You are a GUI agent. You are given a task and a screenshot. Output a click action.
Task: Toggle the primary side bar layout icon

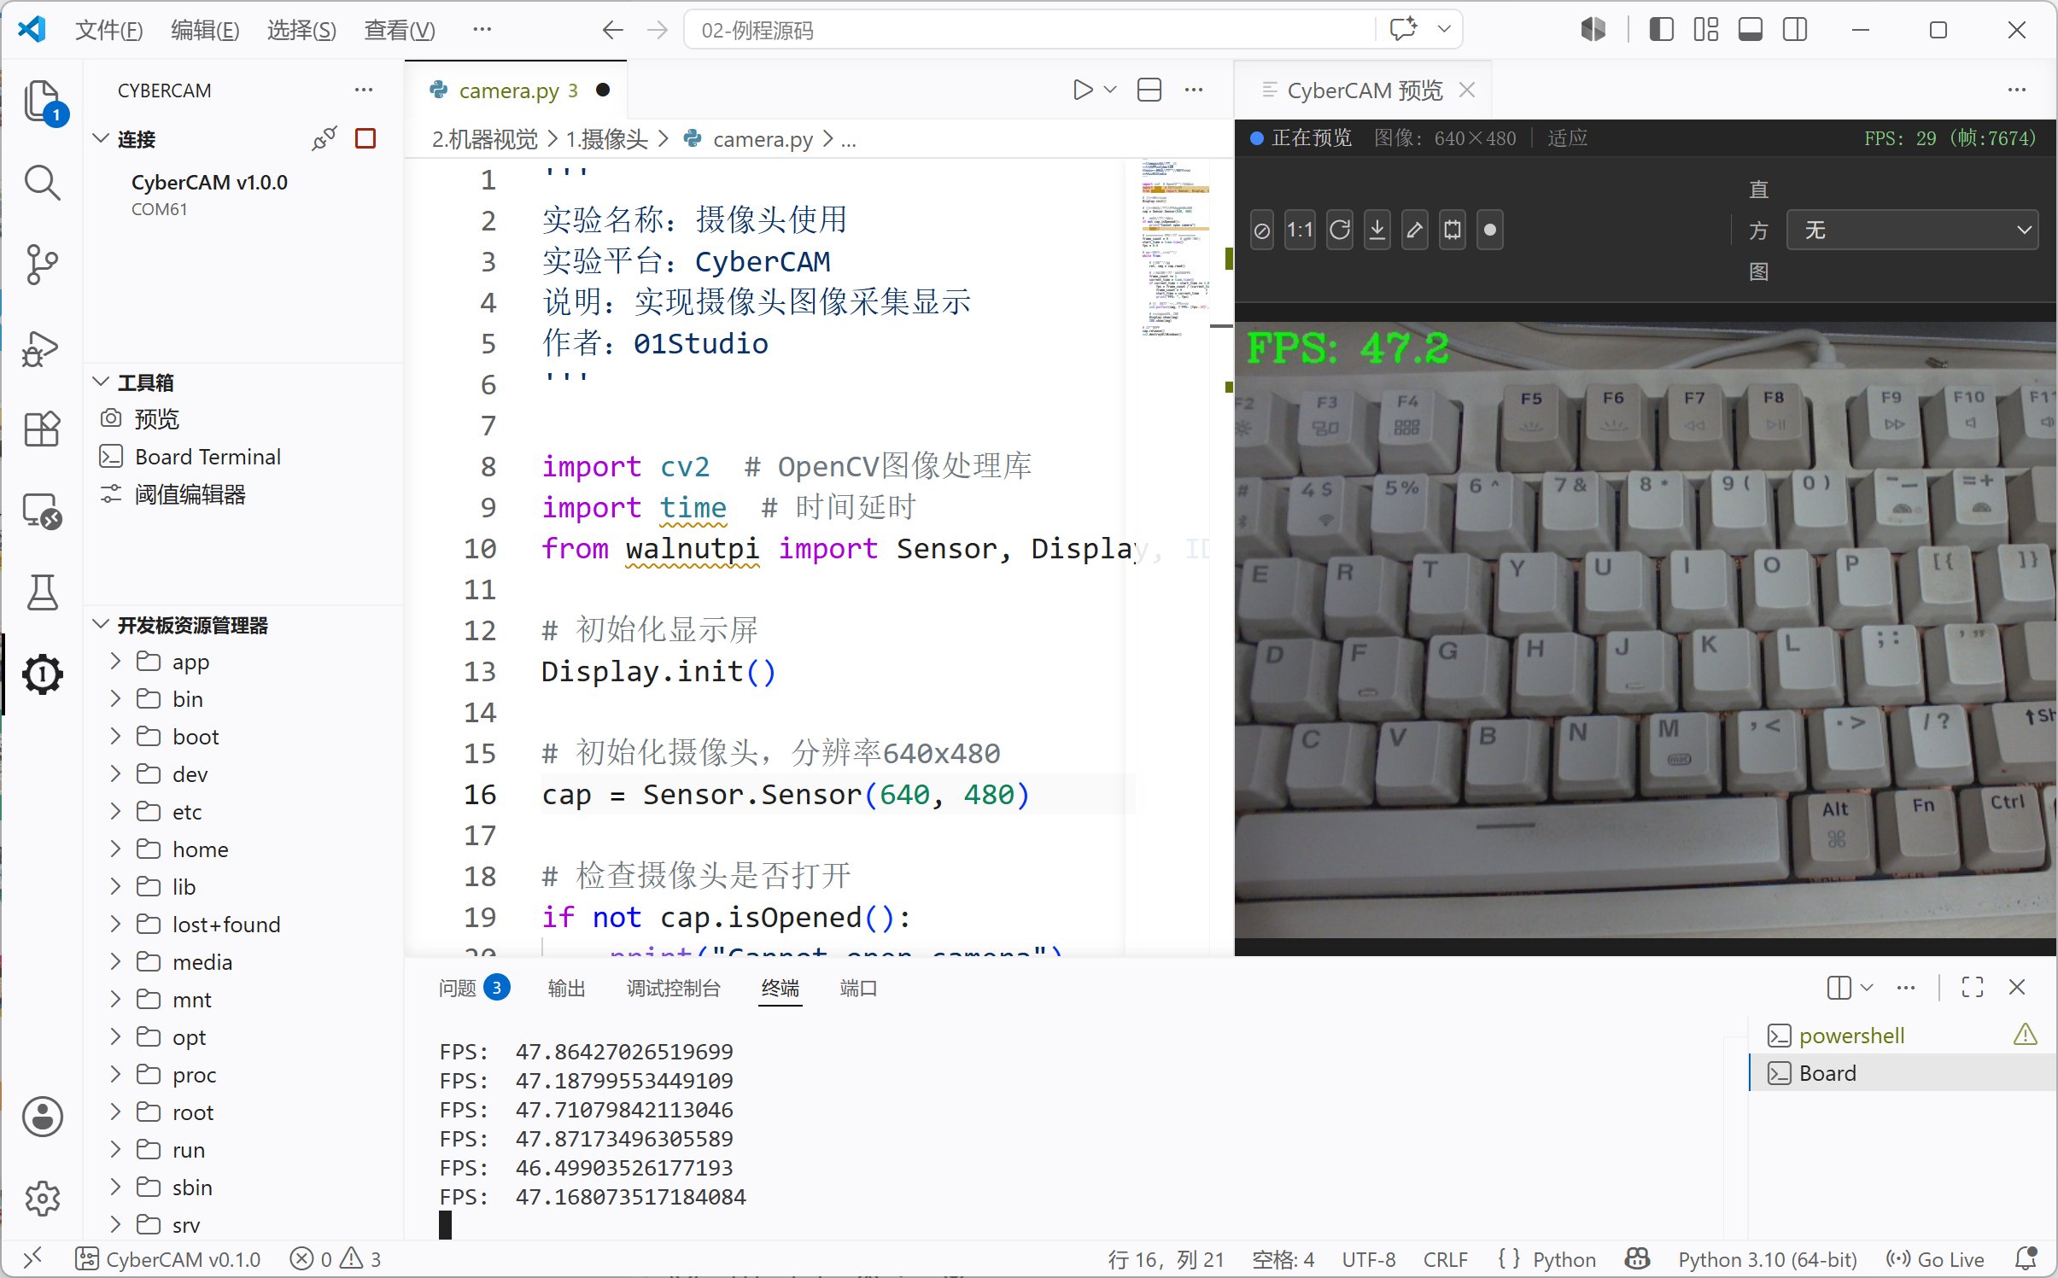1661,30
